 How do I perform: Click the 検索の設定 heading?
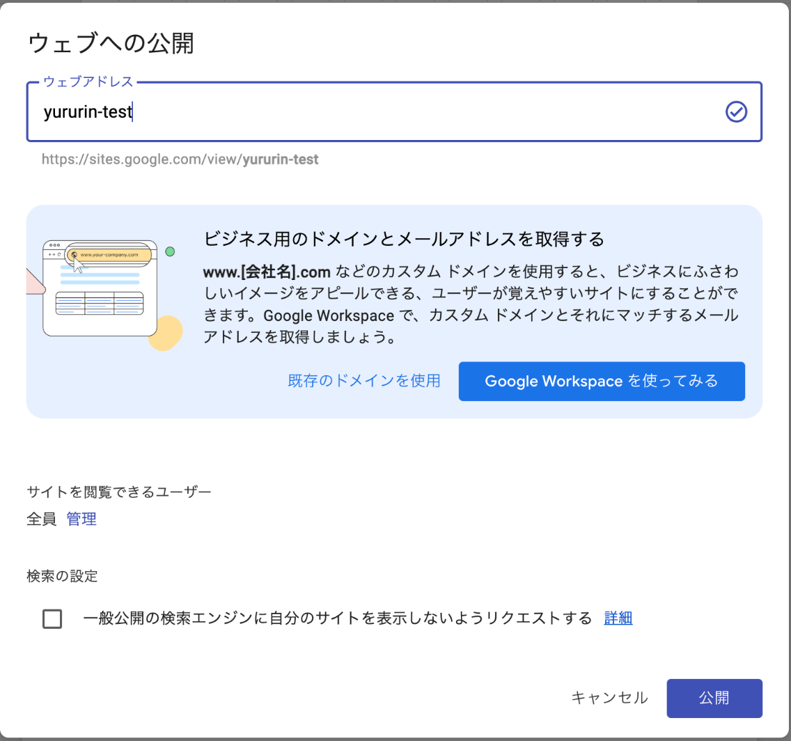pos(62,576)
